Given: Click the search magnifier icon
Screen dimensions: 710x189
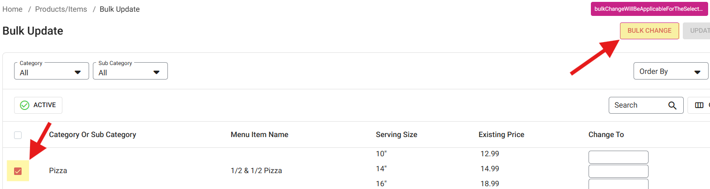Looking at the screenshot, I should point(672,105).
